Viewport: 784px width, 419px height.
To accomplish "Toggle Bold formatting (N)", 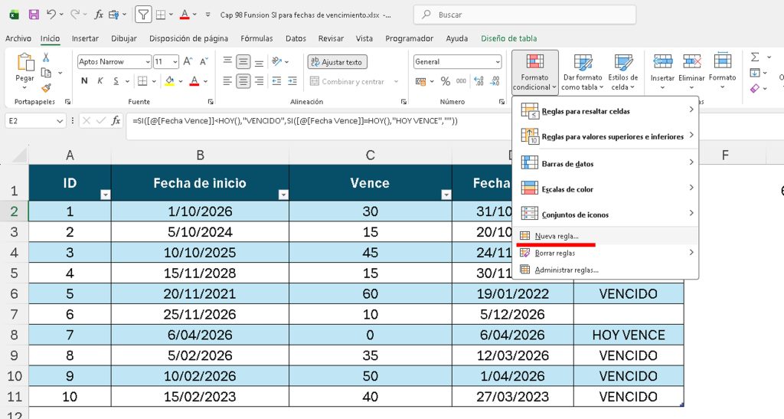I will [x=82, y=81].
